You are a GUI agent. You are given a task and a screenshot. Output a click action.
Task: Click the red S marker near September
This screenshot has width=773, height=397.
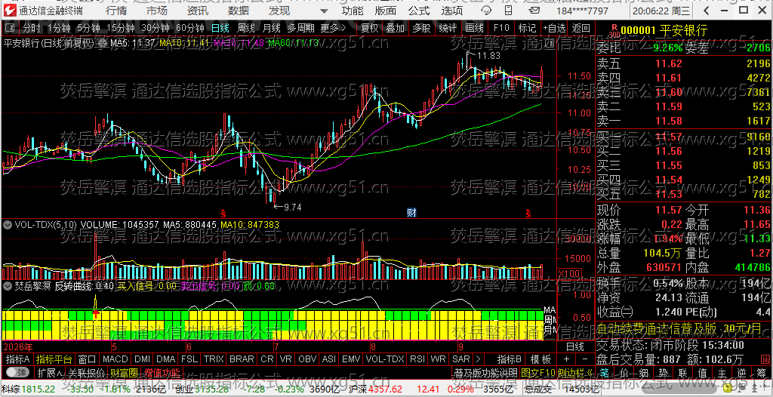click(x=528, y=213)
